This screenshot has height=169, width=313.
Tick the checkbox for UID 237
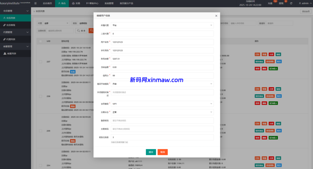coord(41,62)
